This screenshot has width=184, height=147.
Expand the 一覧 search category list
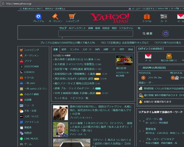(139, 28)
